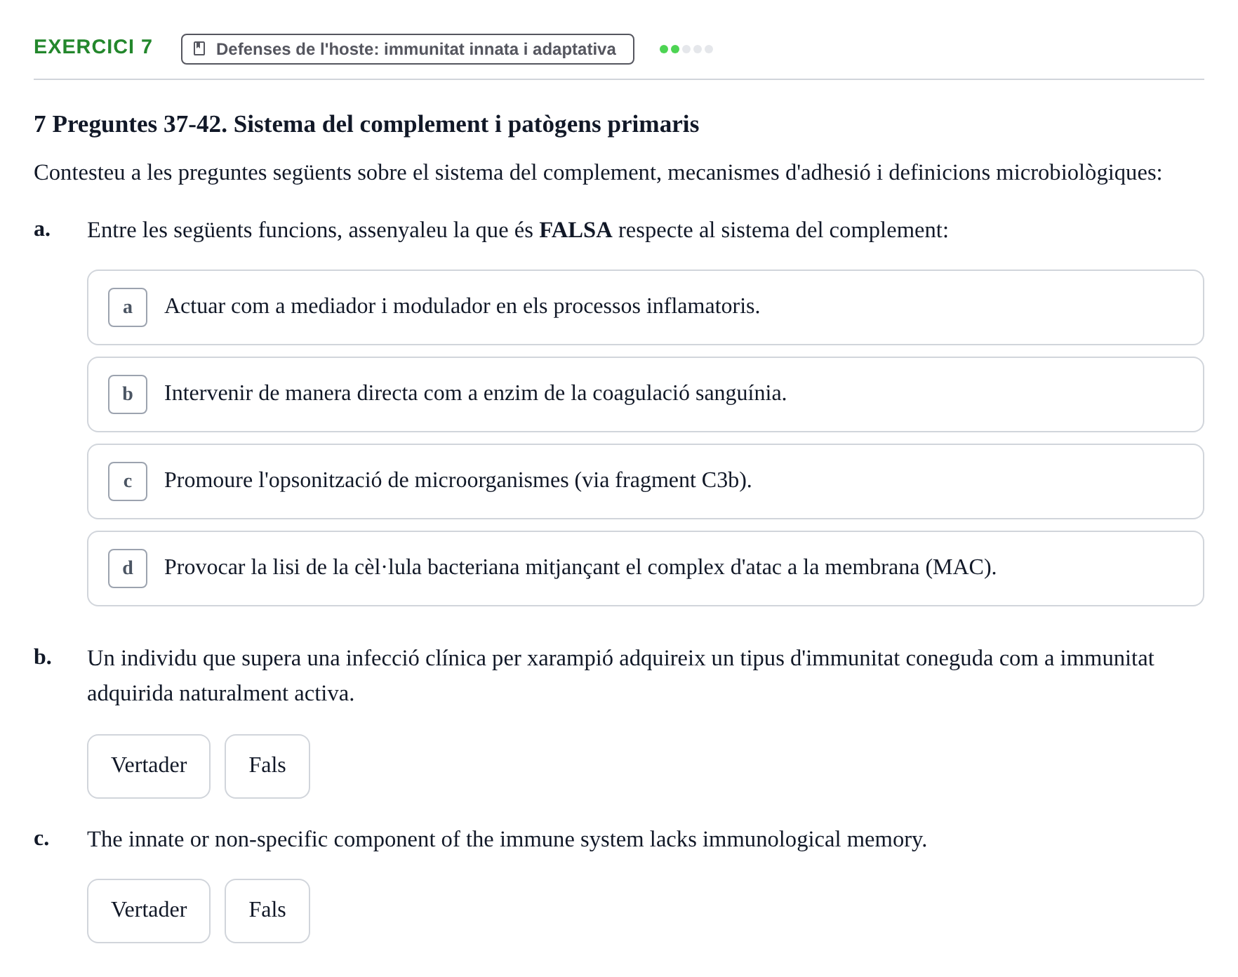Choose Vertader for the xarampió question
The height and width of the screenshot is (977, 1238).
tap(149, 766)
